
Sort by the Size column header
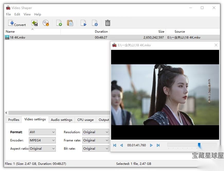pyautogui.click(x=137, y=32)
